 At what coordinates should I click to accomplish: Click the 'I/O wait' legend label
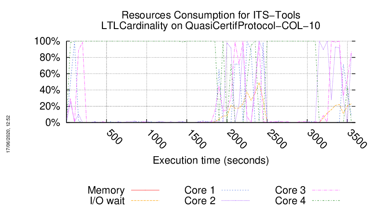pos(107,201)
